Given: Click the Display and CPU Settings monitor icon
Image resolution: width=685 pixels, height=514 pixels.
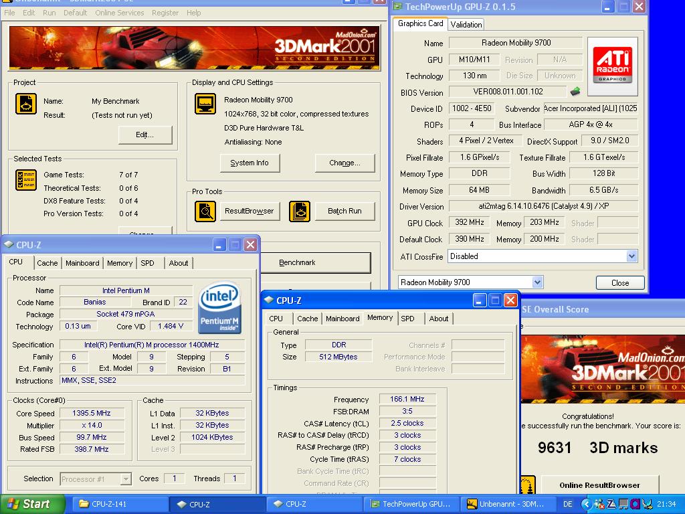Looking at the screenshot, I should click(x=205, y=104).
